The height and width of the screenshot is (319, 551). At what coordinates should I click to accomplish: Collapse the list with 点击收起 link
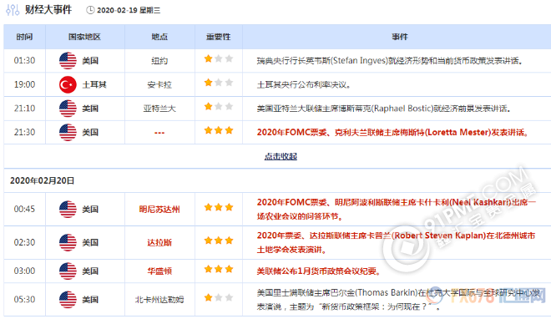[281, 156]
